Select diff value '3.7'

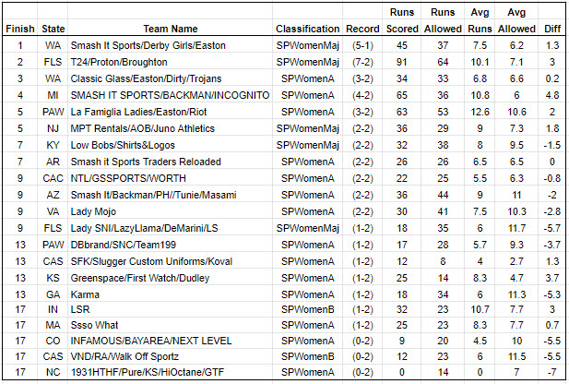point(552,278)
